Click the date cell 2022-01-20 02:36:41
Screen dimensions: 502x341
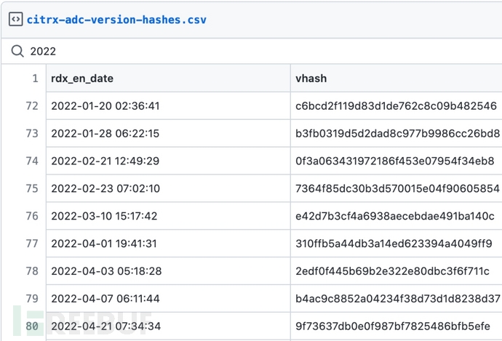[x=105, y=106]
